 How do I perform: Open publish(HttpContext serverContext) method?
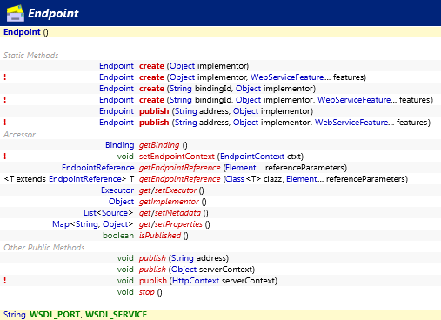tap(153, 281)
